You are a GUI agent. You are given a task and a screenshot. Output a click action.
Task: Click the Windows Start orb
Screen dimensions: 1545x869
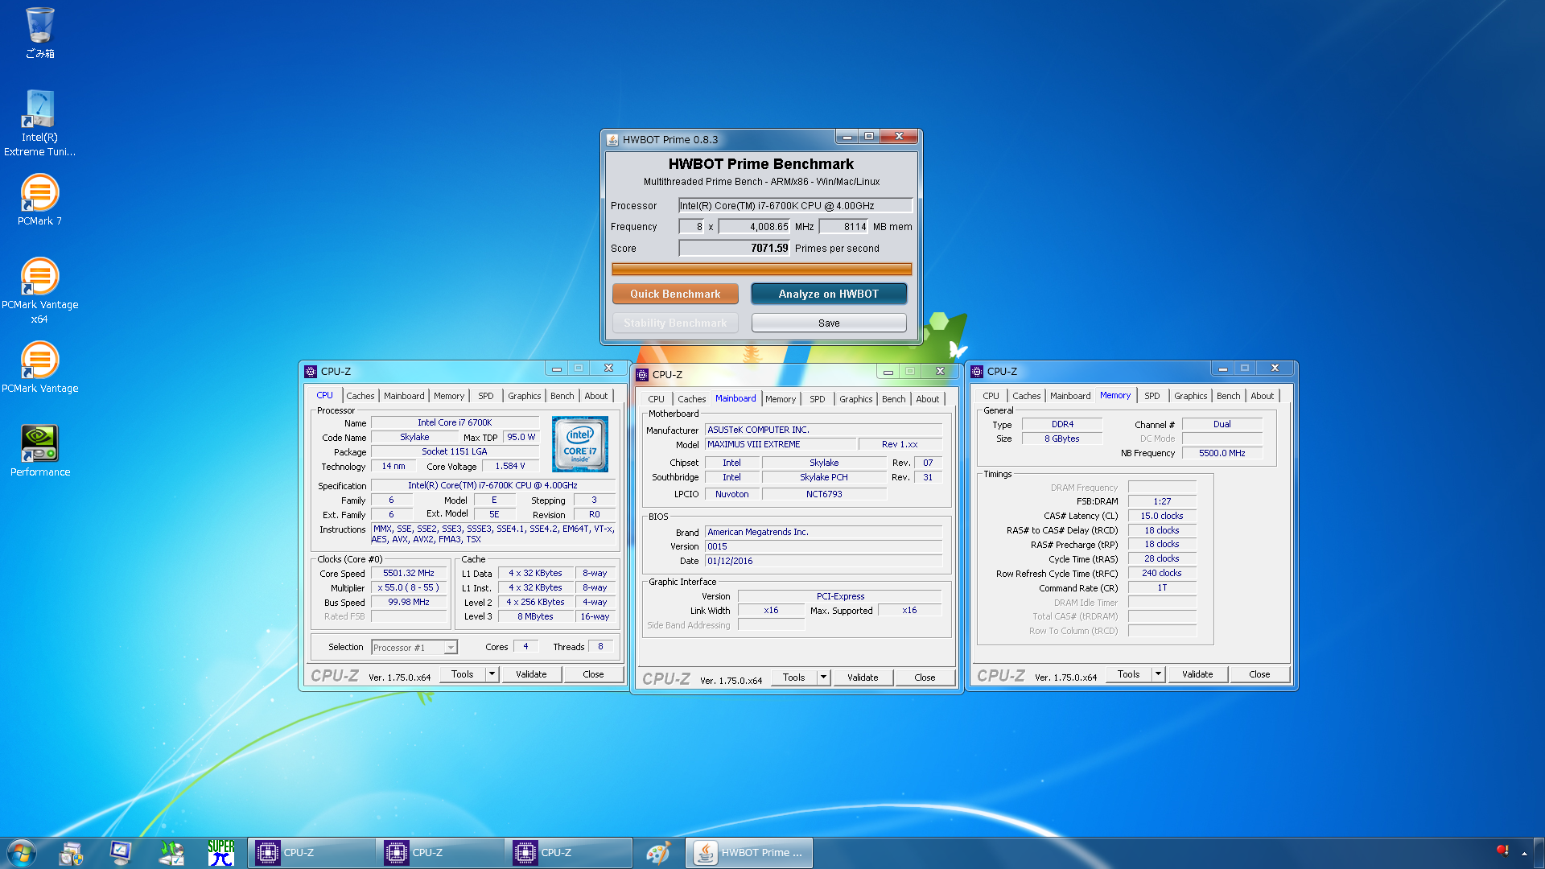[21, 853]
